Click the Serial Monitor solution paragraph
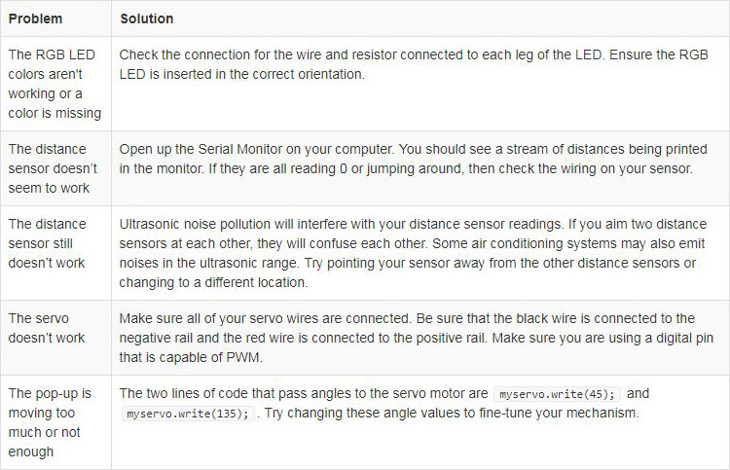 413,159
